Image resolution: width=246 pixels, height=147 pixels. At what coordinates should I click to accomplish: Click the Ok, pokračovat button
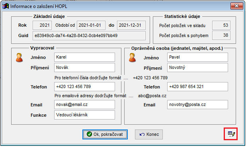[105, 134]
